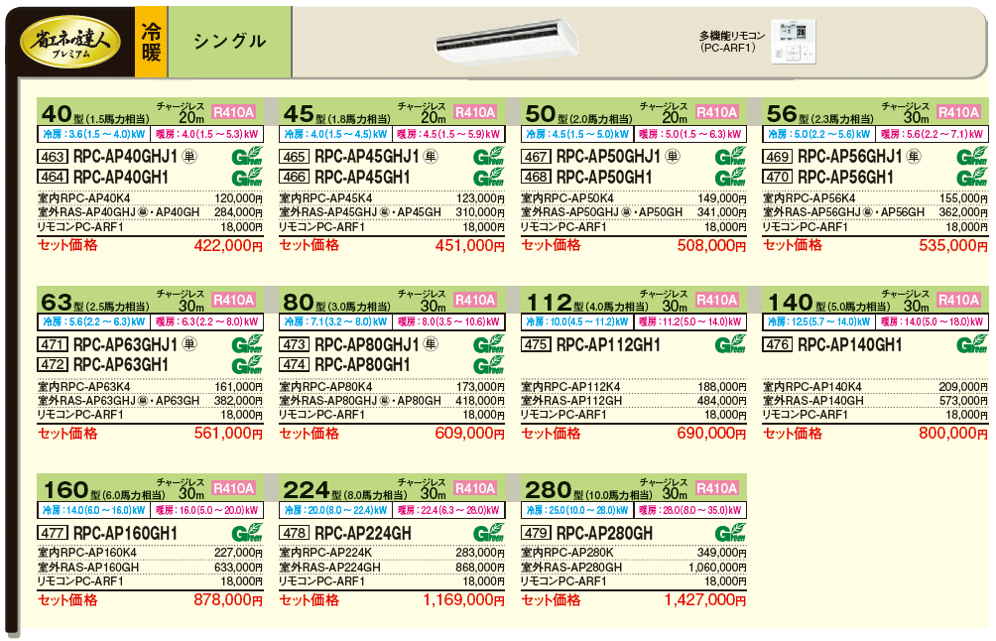The width and height of the screenshot is (996, 641).
Task: Click the set price 1,169,000円
Action: pos(463,599)
